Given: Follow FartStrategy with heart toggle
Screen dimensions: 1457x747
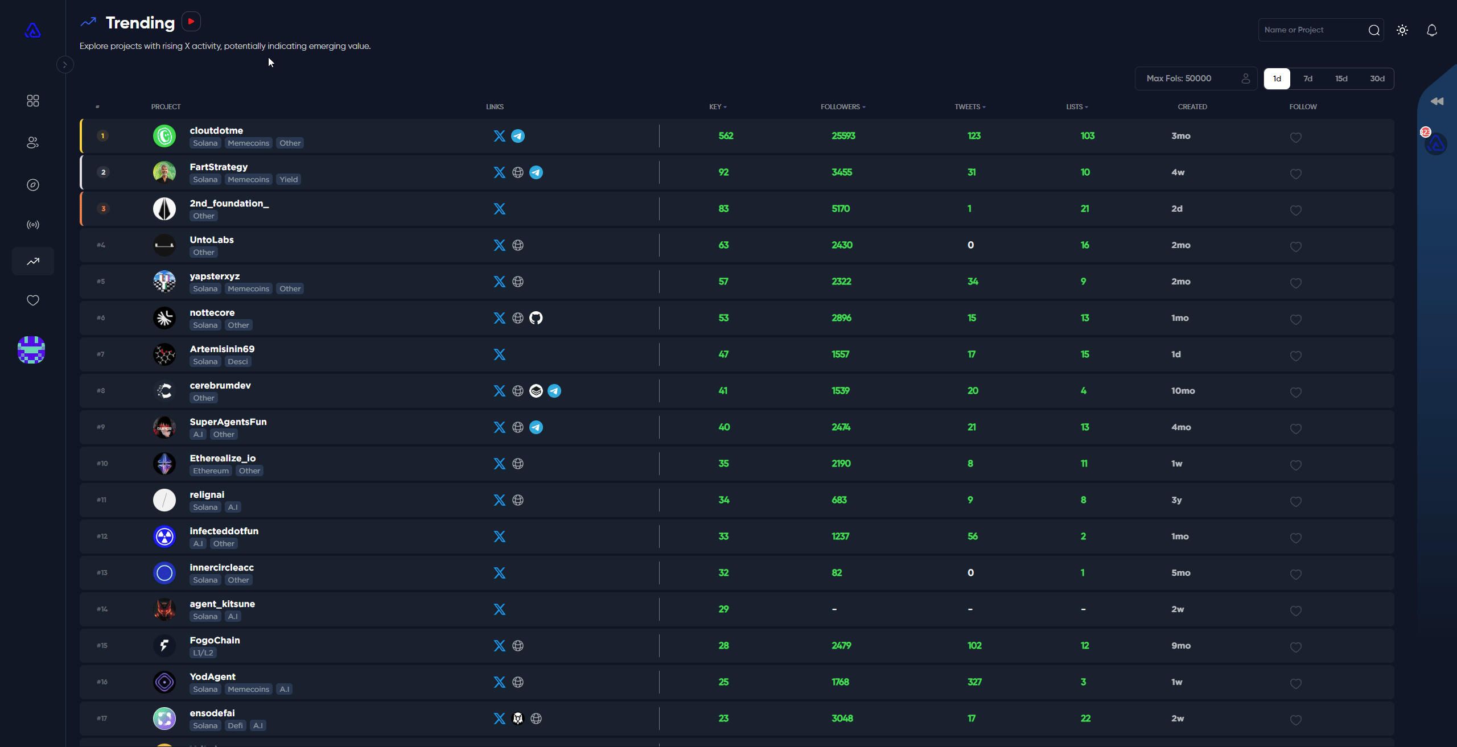Looking at the screenshot, I should point(1295,174).
